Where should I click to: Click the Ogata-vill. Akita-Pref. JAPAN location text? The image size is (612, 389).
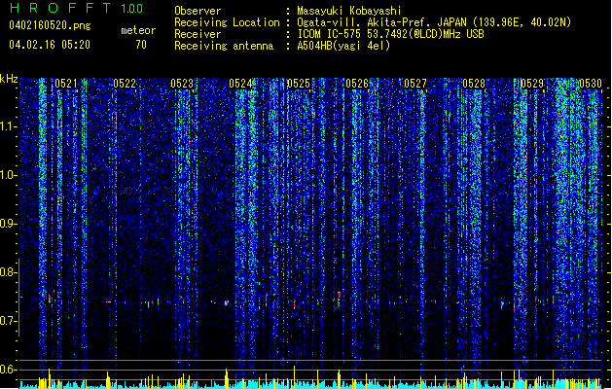click(x=434, y=22)
